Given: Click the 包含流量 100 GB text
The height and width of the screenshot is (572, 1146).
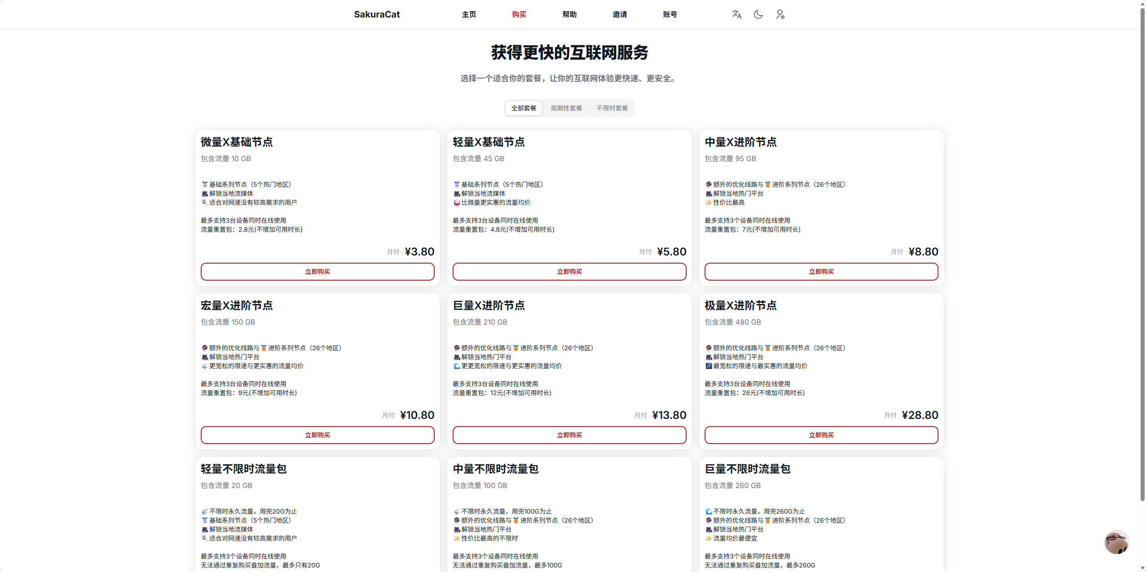Looking at the screenshot, I should [x=480, y=486].
